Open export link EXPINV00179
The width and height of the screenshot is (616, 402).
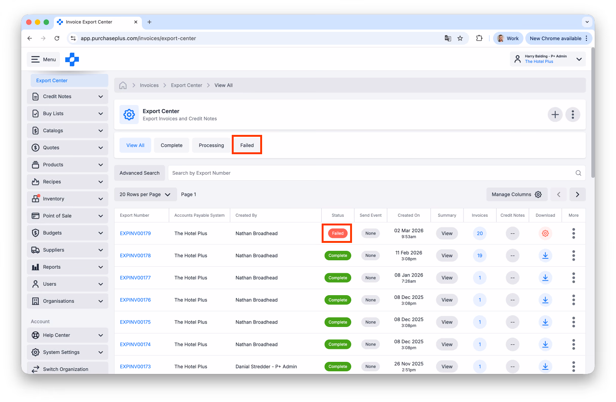[x=135, y=233]
